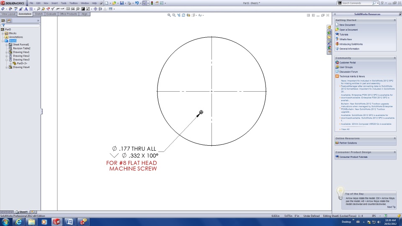Expand Drawing View2 in the tree
This screenshot has height=226, width=402.
[x=7, y=56]
